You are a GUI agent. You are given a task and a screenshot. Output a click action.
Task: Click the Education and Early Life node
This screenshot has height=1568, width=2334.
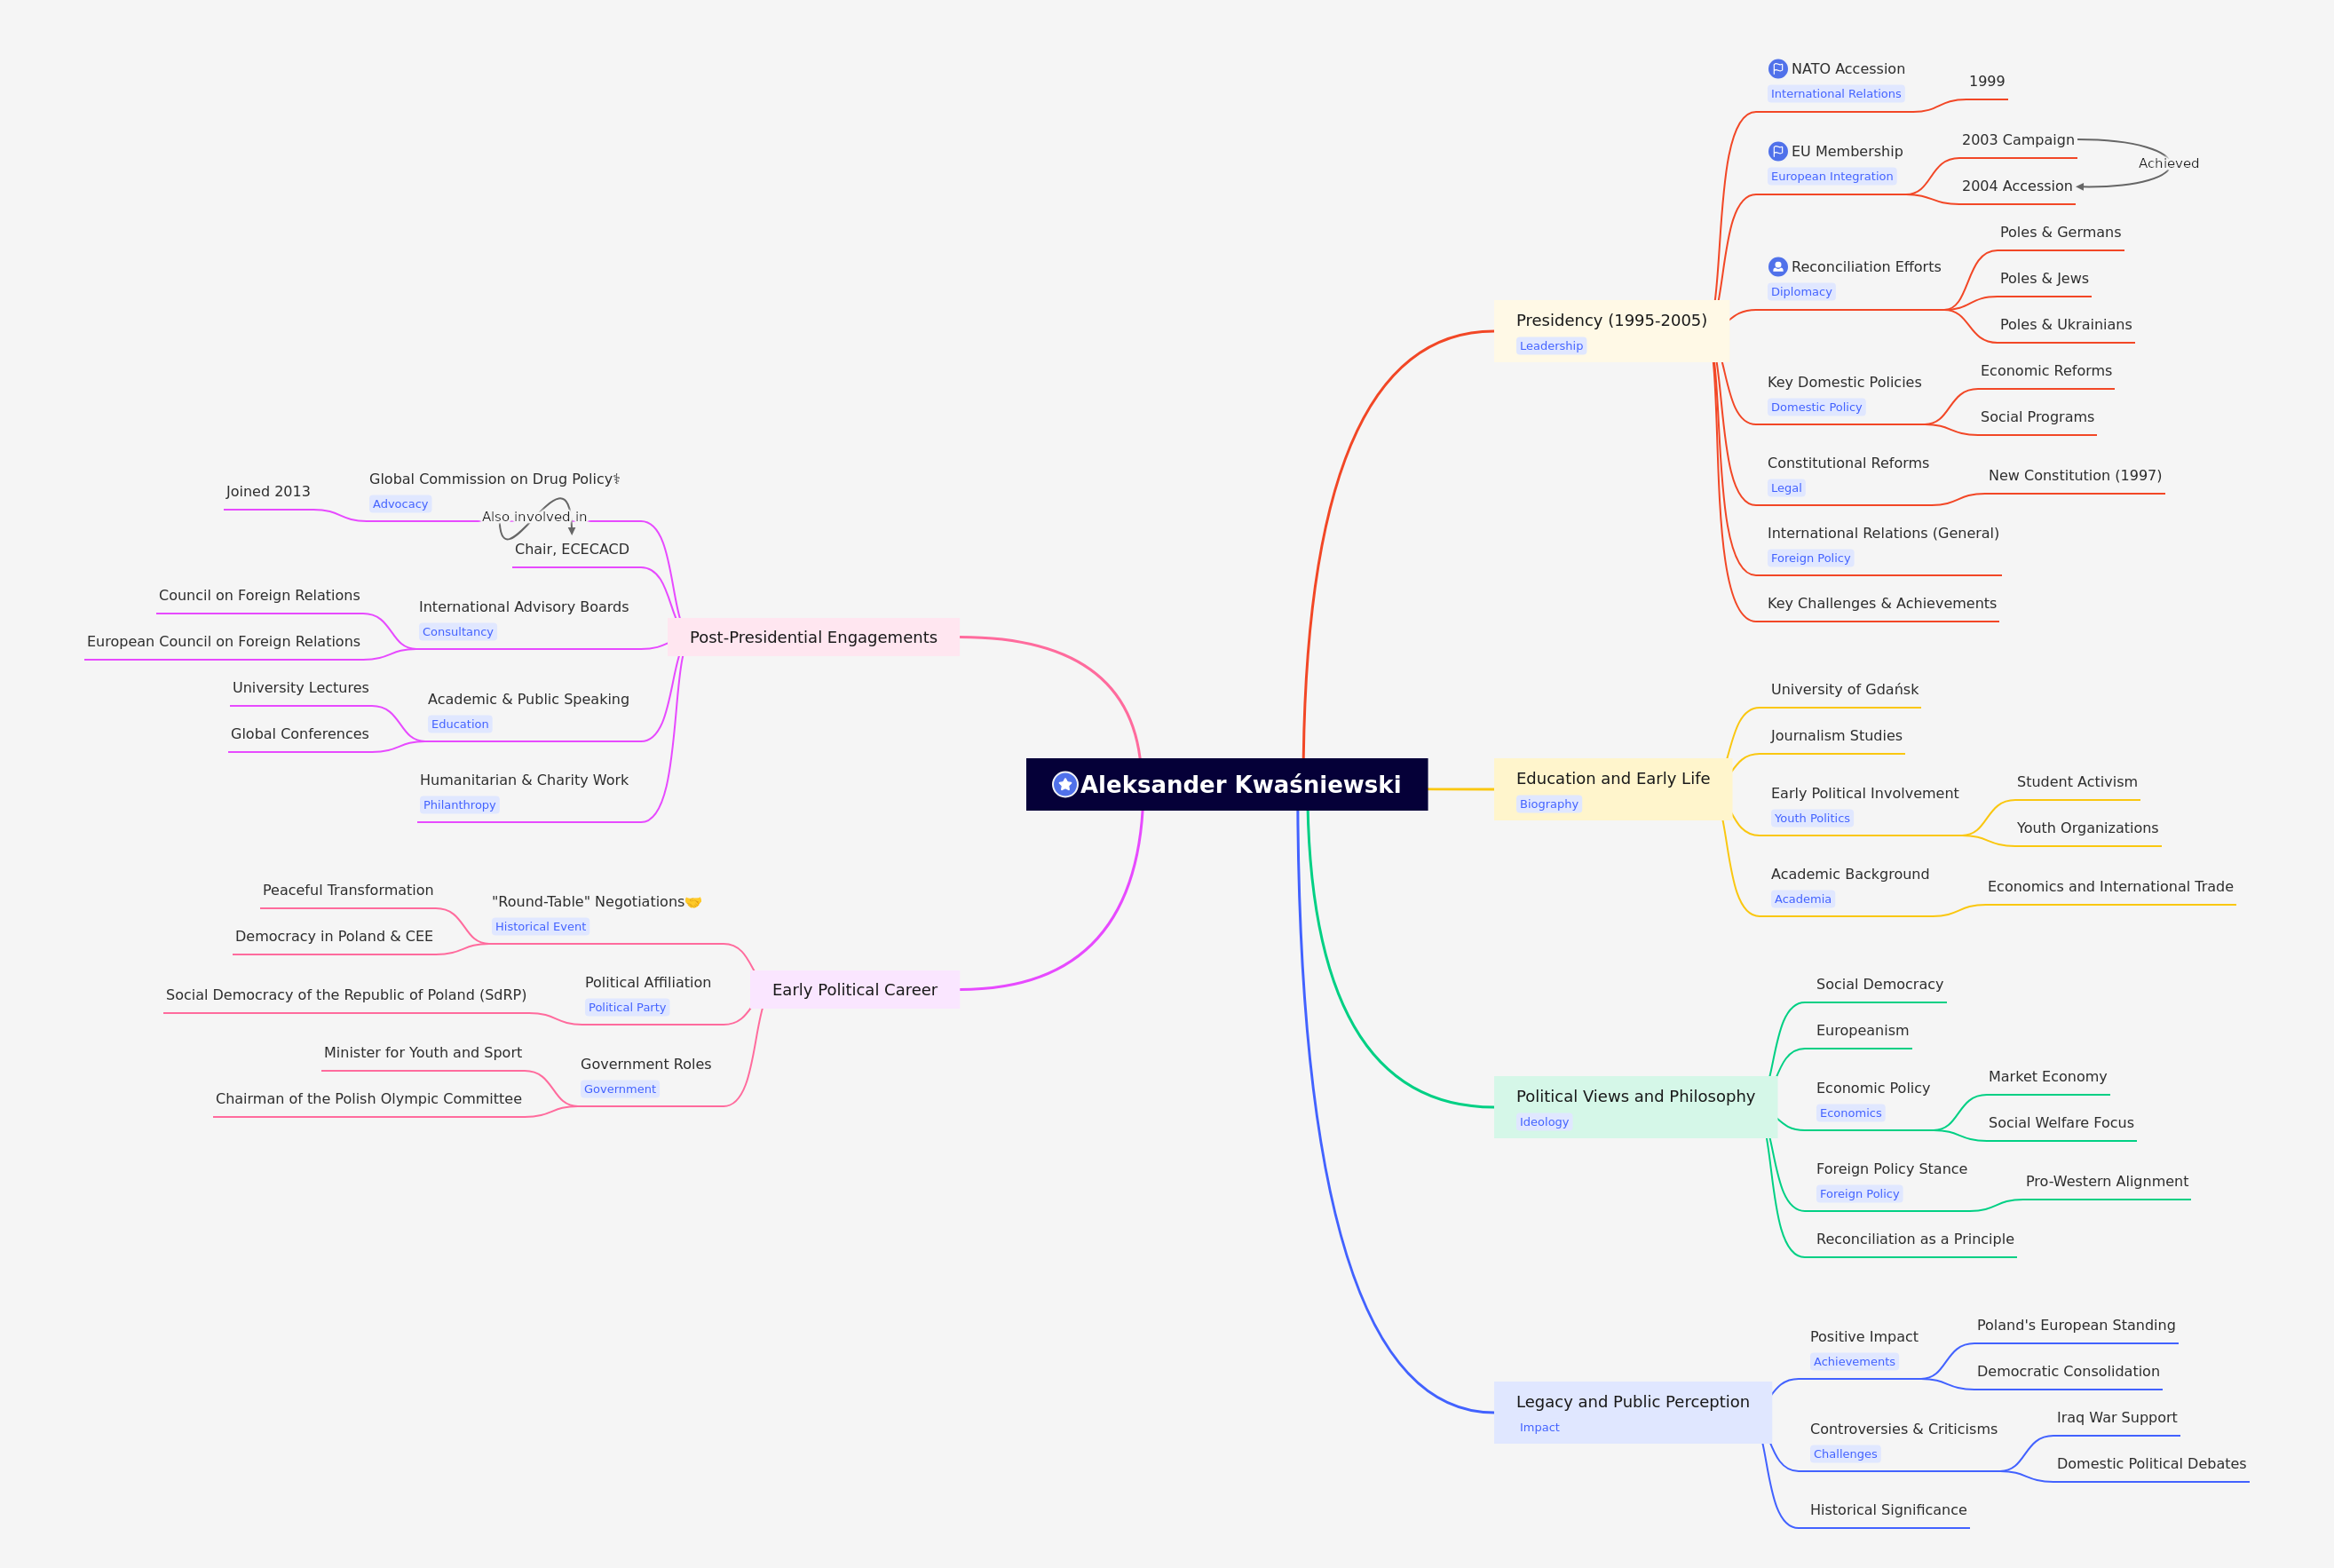1612,779
